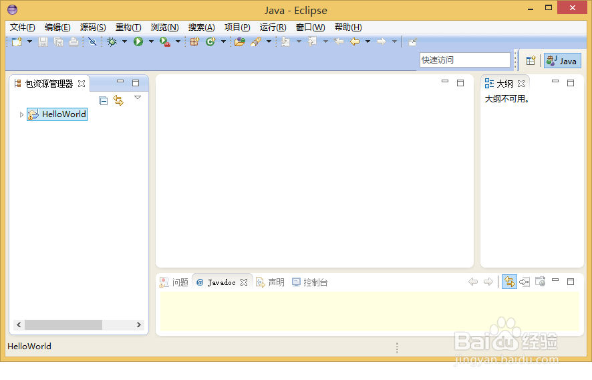Toggle Link with Editor in package explorer

118,100
